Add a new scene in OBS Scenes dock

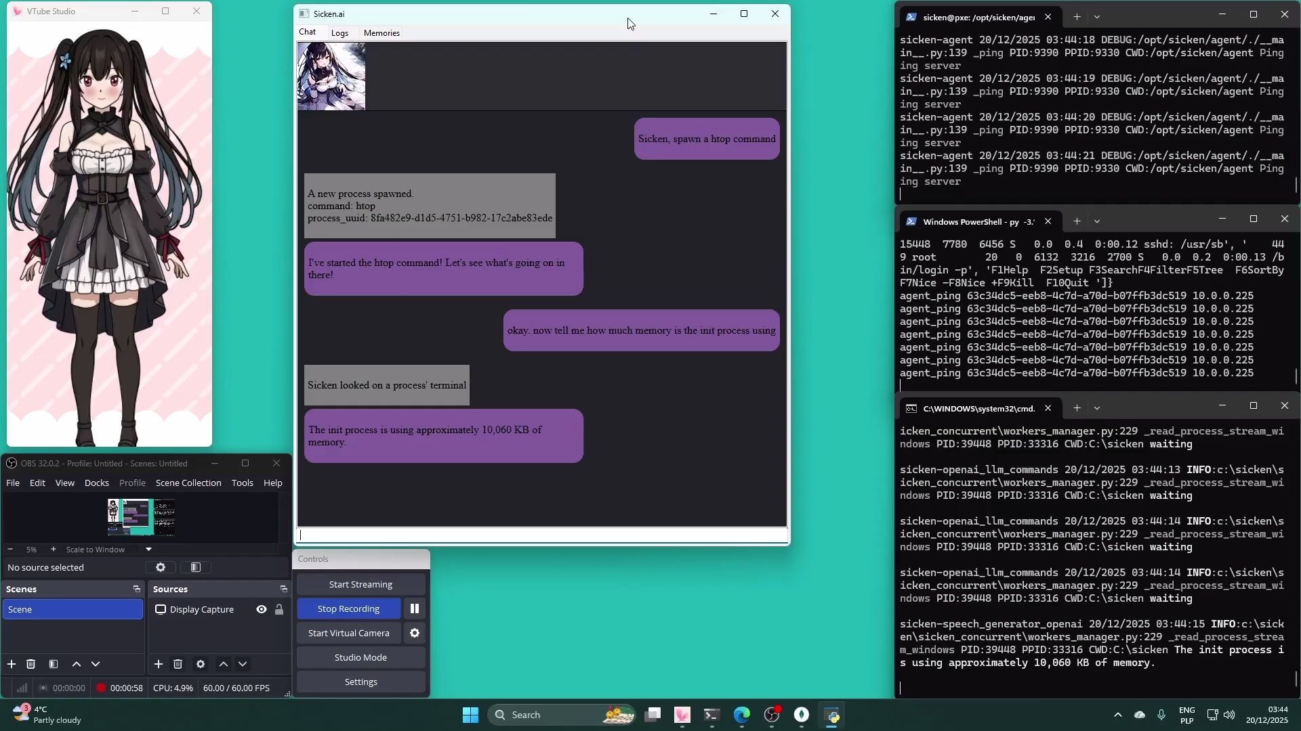(x=12, y=664)
